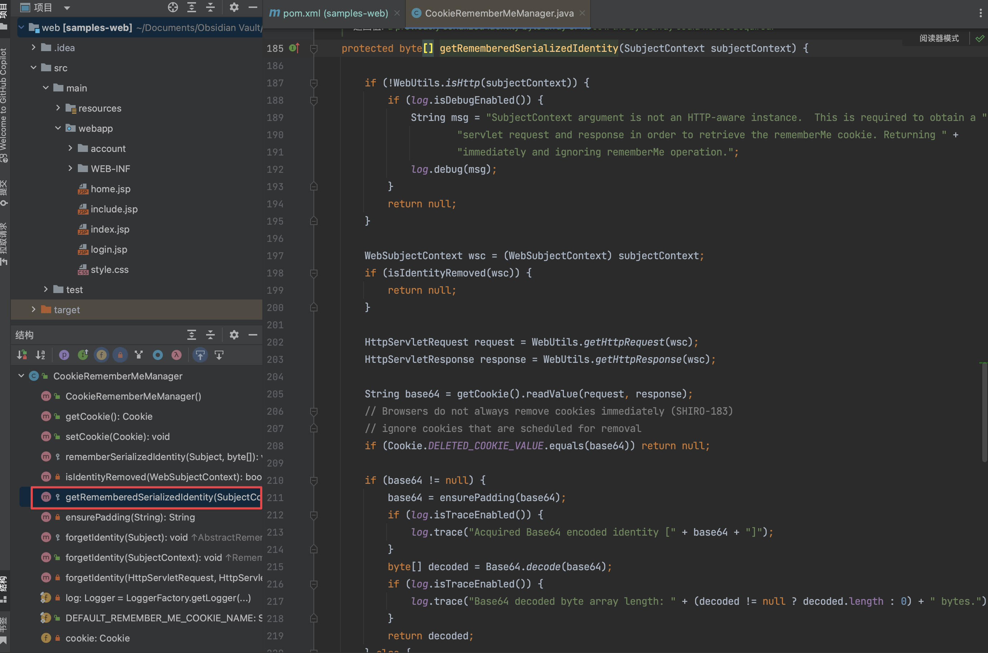Toggle show fields (f) filter
Viewport: 988px width, 653px height.
pyautogui.click(x=101, y=355)
